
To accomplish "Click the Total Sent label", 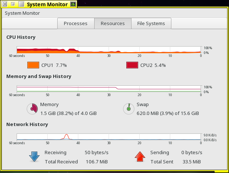I will pyautogui.click(x=162, y=162).
